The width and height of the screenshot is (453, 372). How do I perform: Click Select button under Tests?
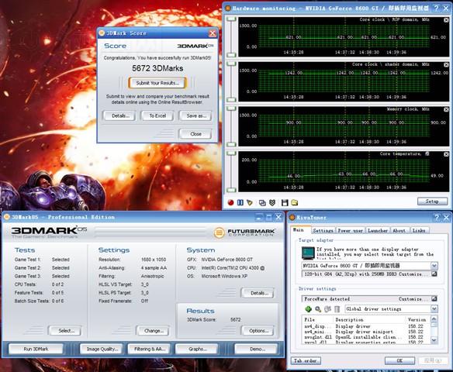[65, 331]
